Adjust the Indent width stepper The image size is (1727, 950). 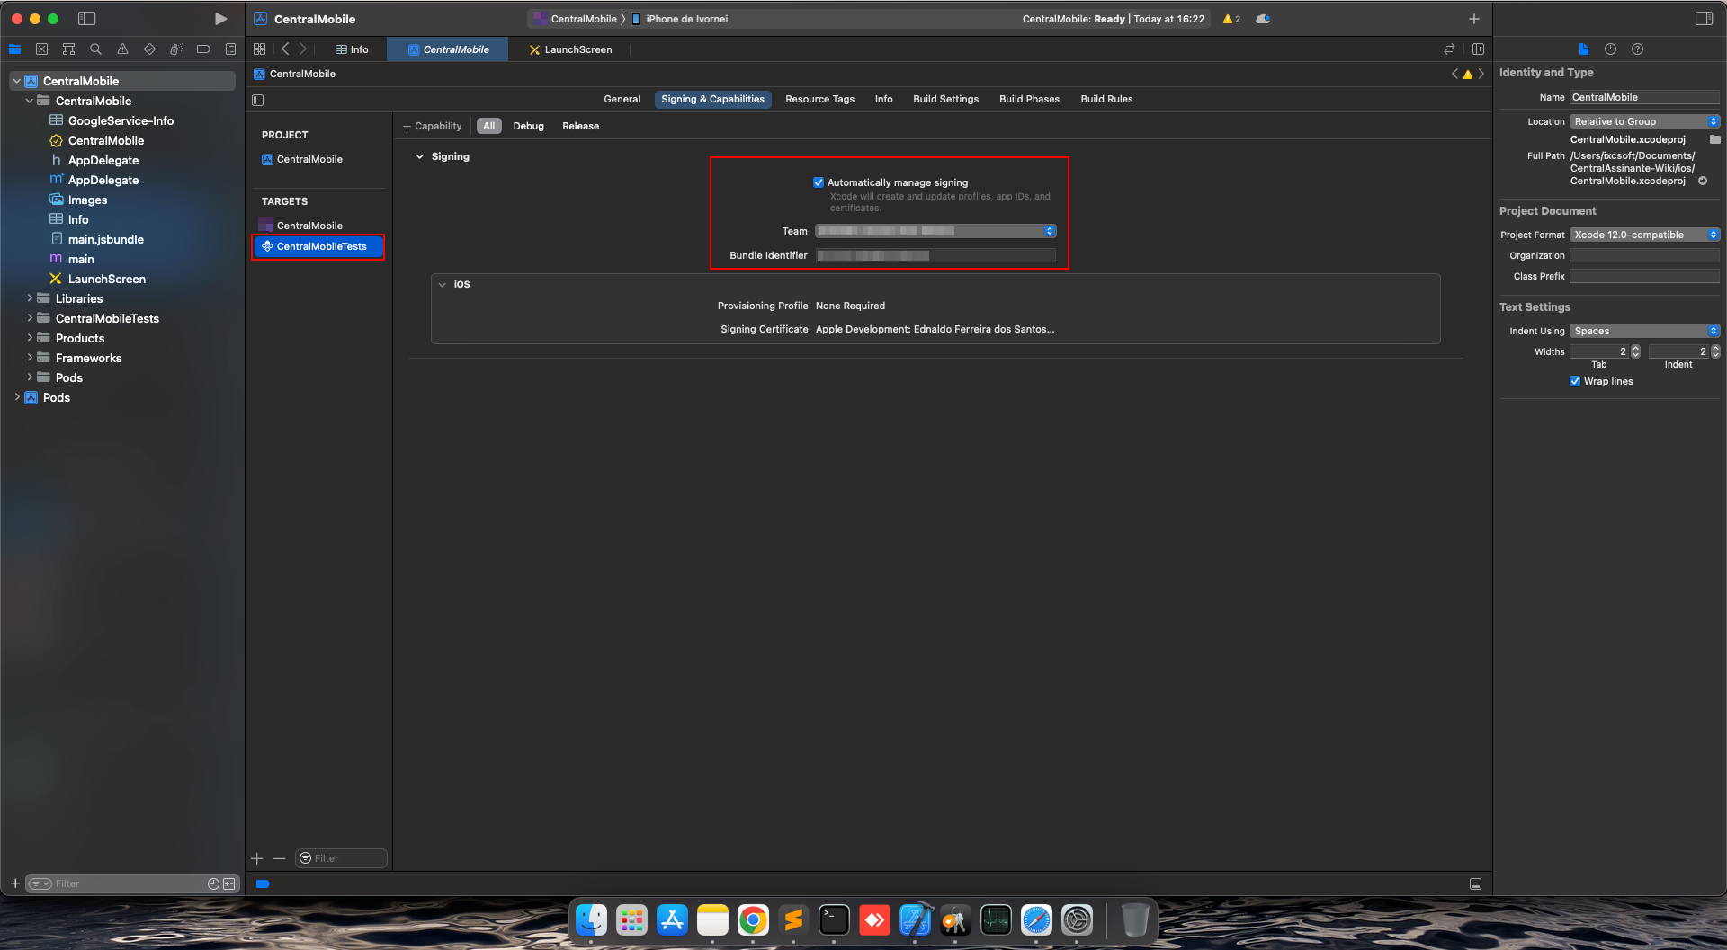1715,351
